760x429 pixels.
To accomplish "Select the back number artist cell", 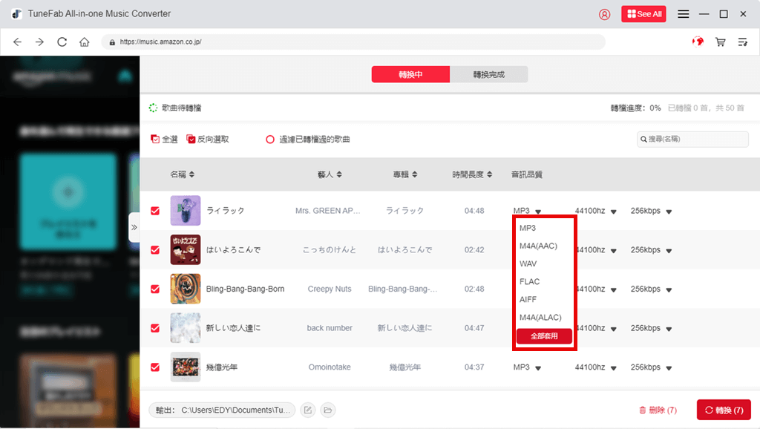I will [330, 328].
